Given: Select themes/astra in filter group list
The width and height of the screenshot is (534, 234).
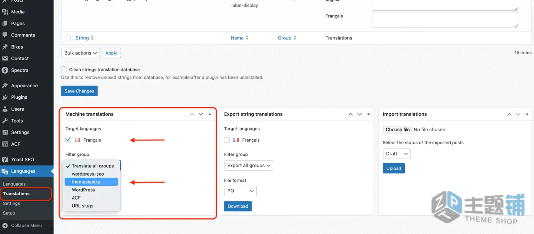Looking at the screenshot, I should [x=91, y=182].
